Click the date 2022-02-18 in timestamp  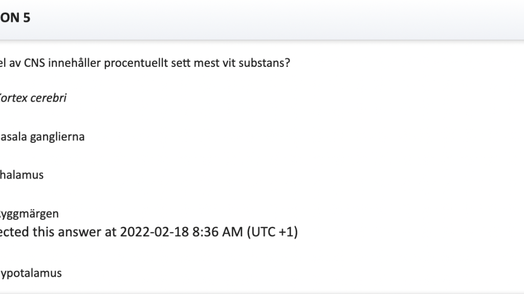155,232
